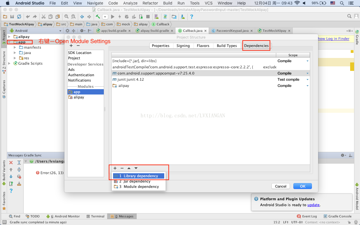Click the Help question mark toolbar icon
The width and height of the screenshot is (360, 225).
click(x=192, y=17)
